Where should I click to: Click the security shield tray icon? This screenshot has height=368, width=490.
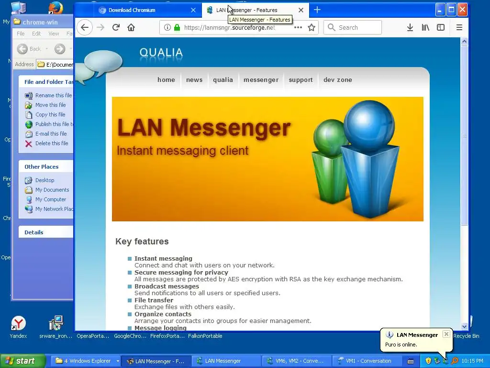tap(428, 361)
